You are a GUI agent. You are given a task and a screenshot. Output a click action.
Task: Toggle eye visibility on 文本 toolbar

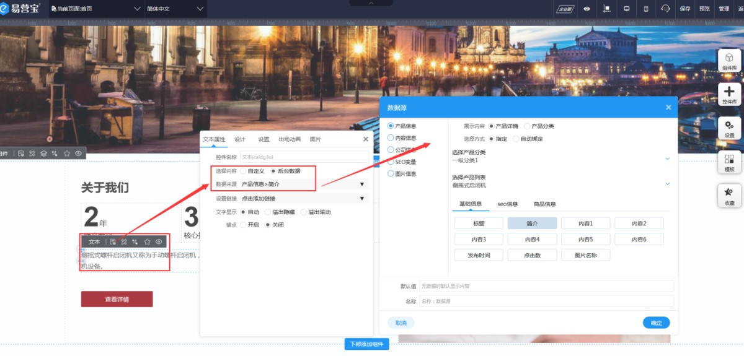(x=159, y=241)
